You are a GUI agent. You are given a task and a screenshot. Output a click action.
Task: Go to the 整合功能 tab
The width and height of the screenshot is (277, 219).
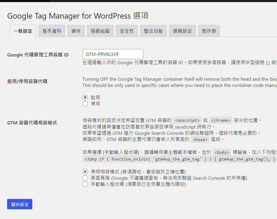(153, 31)
